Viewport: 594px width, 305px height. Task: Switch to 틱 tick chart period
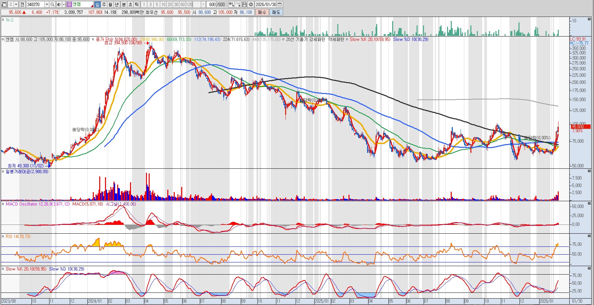point(136,4)
